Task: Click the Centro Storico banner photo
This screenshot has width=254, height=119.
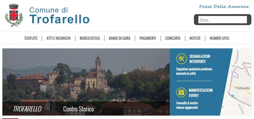Action: (86, 82)
